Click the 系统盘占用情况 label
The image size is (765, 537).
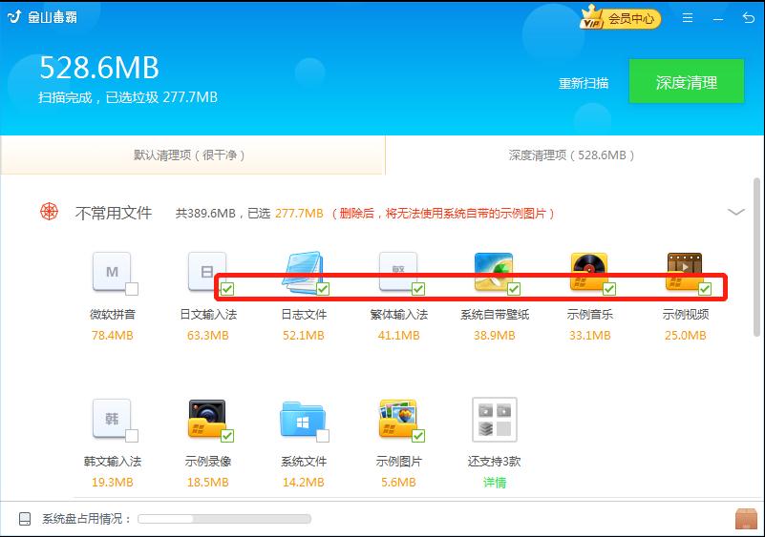pos(86,519)
